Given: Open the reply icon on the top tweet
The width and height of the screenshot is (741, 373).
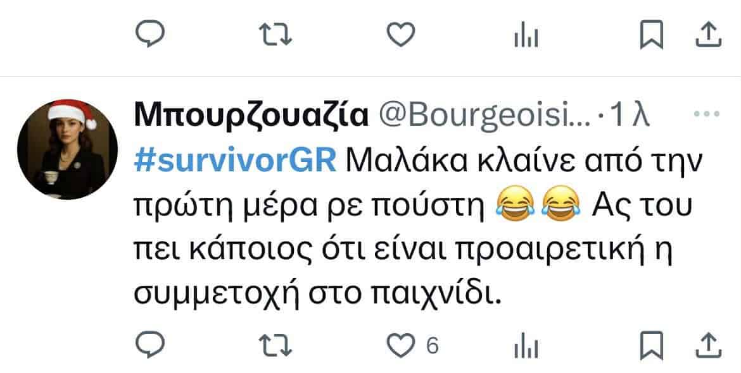Looking at the screenshot, I should tap(150, 34).
